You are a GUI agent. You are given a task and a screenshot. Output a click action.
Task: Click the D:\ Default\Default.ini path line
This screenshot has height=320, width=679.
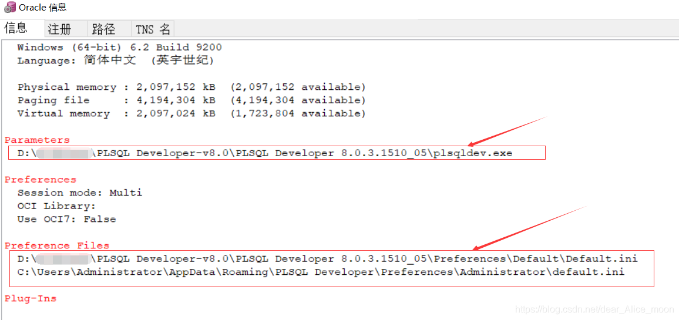click(327, 259)
